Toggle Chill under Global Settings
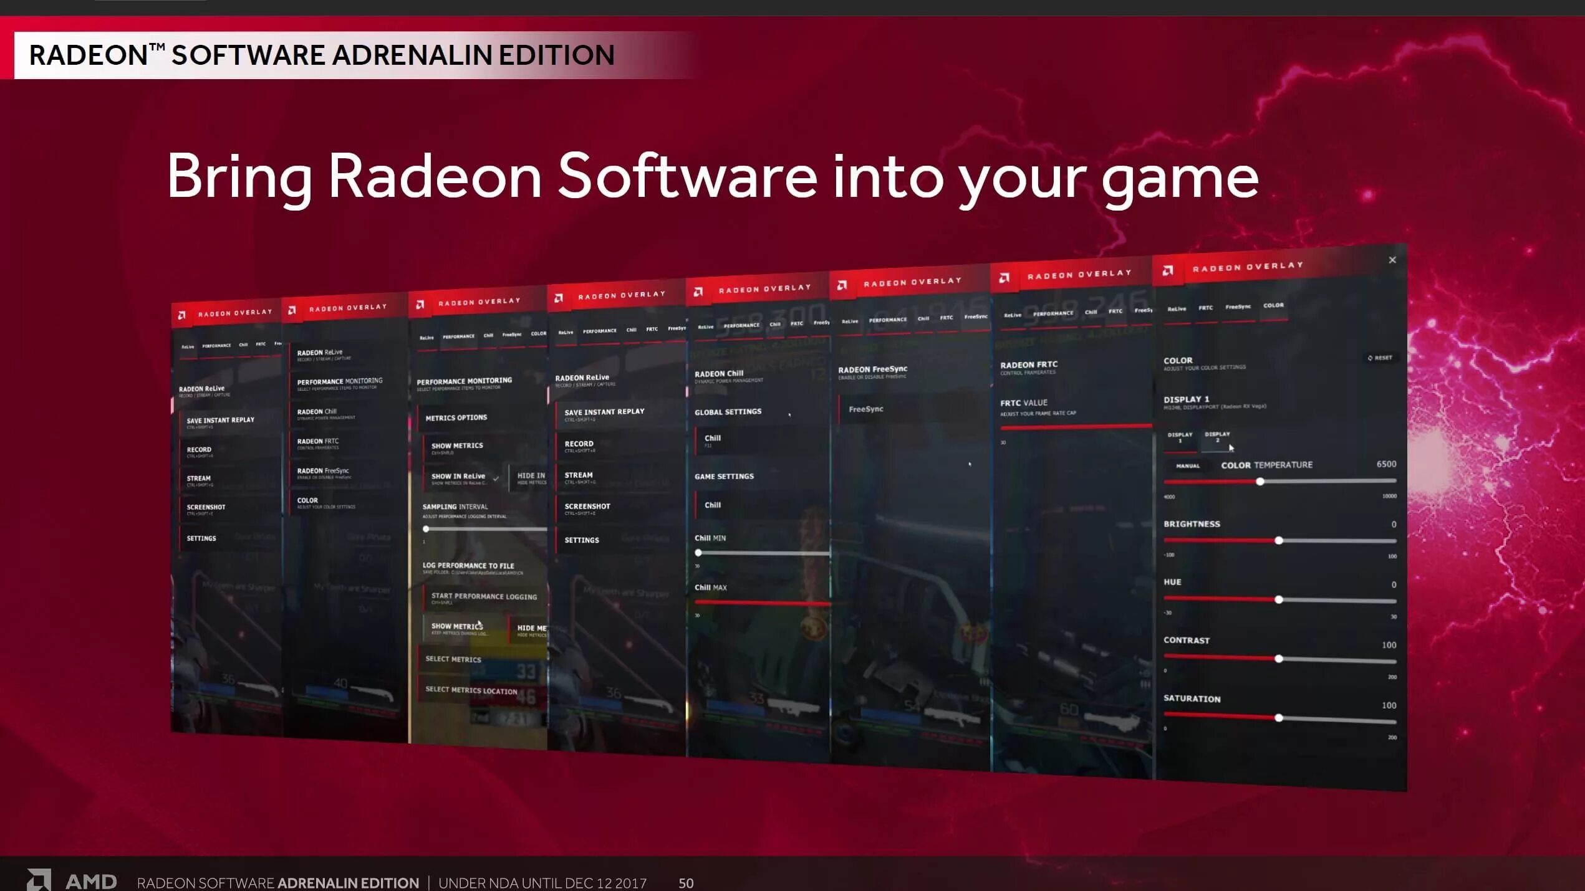The width and height of the screenshot is (1585, 891). pyautogui.click(x=762, y=441)
